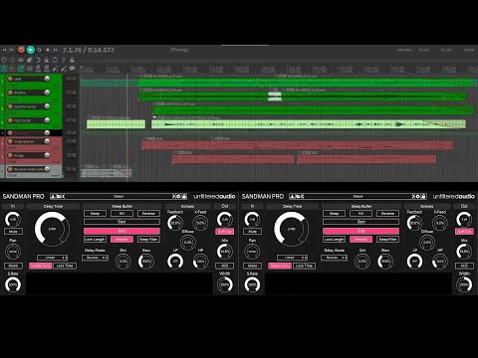Click previous preset arrow in left Sandman Pro
The width and height of the screenshot is (478, 358).
[63, 196]
